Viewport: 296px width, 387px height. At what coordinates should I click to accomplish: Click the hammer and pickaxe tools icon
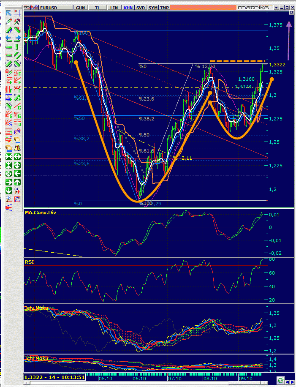(17, 22)
